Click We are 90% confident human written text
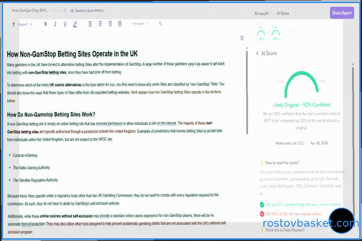Screen dimensions: 362x241 303,205
